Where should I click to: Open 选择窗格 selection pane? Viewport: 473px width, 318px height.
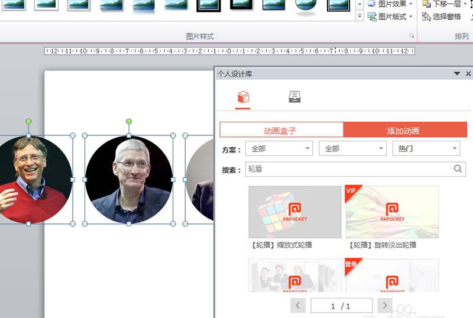441,17
